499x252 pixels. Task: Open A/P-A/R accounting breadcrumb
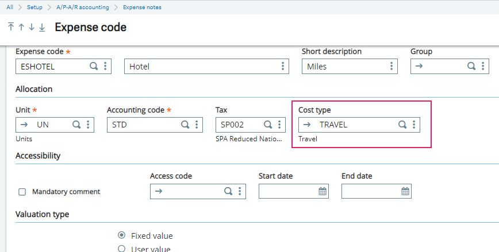(x=83, y=7)
